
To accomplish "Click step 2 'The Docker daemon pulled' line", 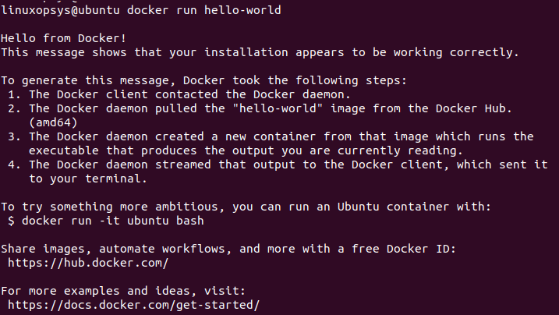I will point(260,108).
